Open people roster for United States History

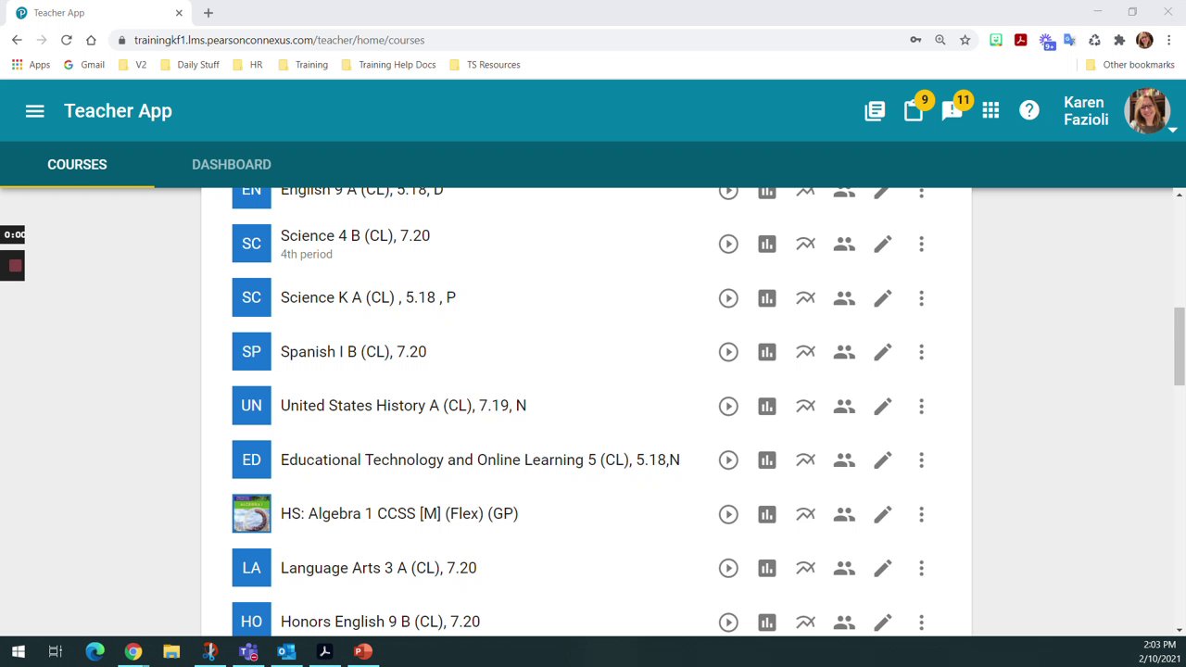click(843, 406)
